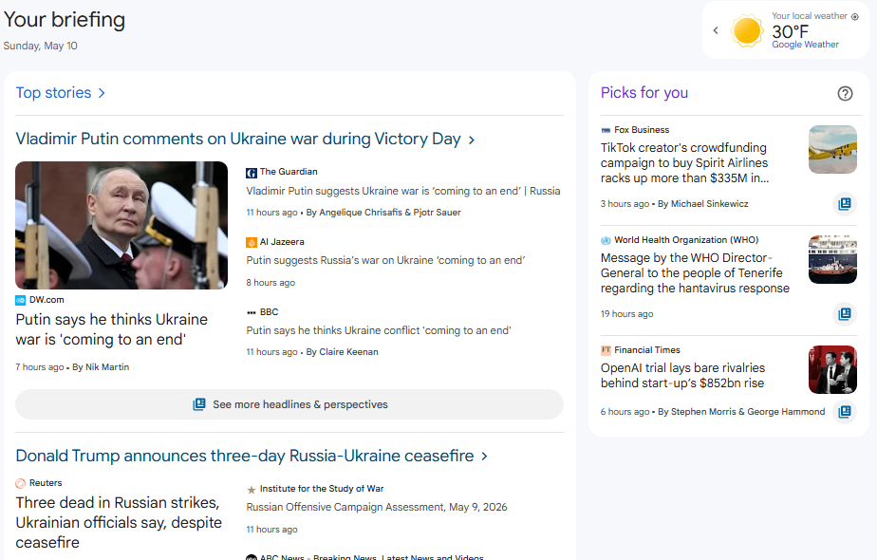This screenshot has height=560, width=877.
Task: Collapse weather widget with left chevron
Action: (x=716, y=30)
